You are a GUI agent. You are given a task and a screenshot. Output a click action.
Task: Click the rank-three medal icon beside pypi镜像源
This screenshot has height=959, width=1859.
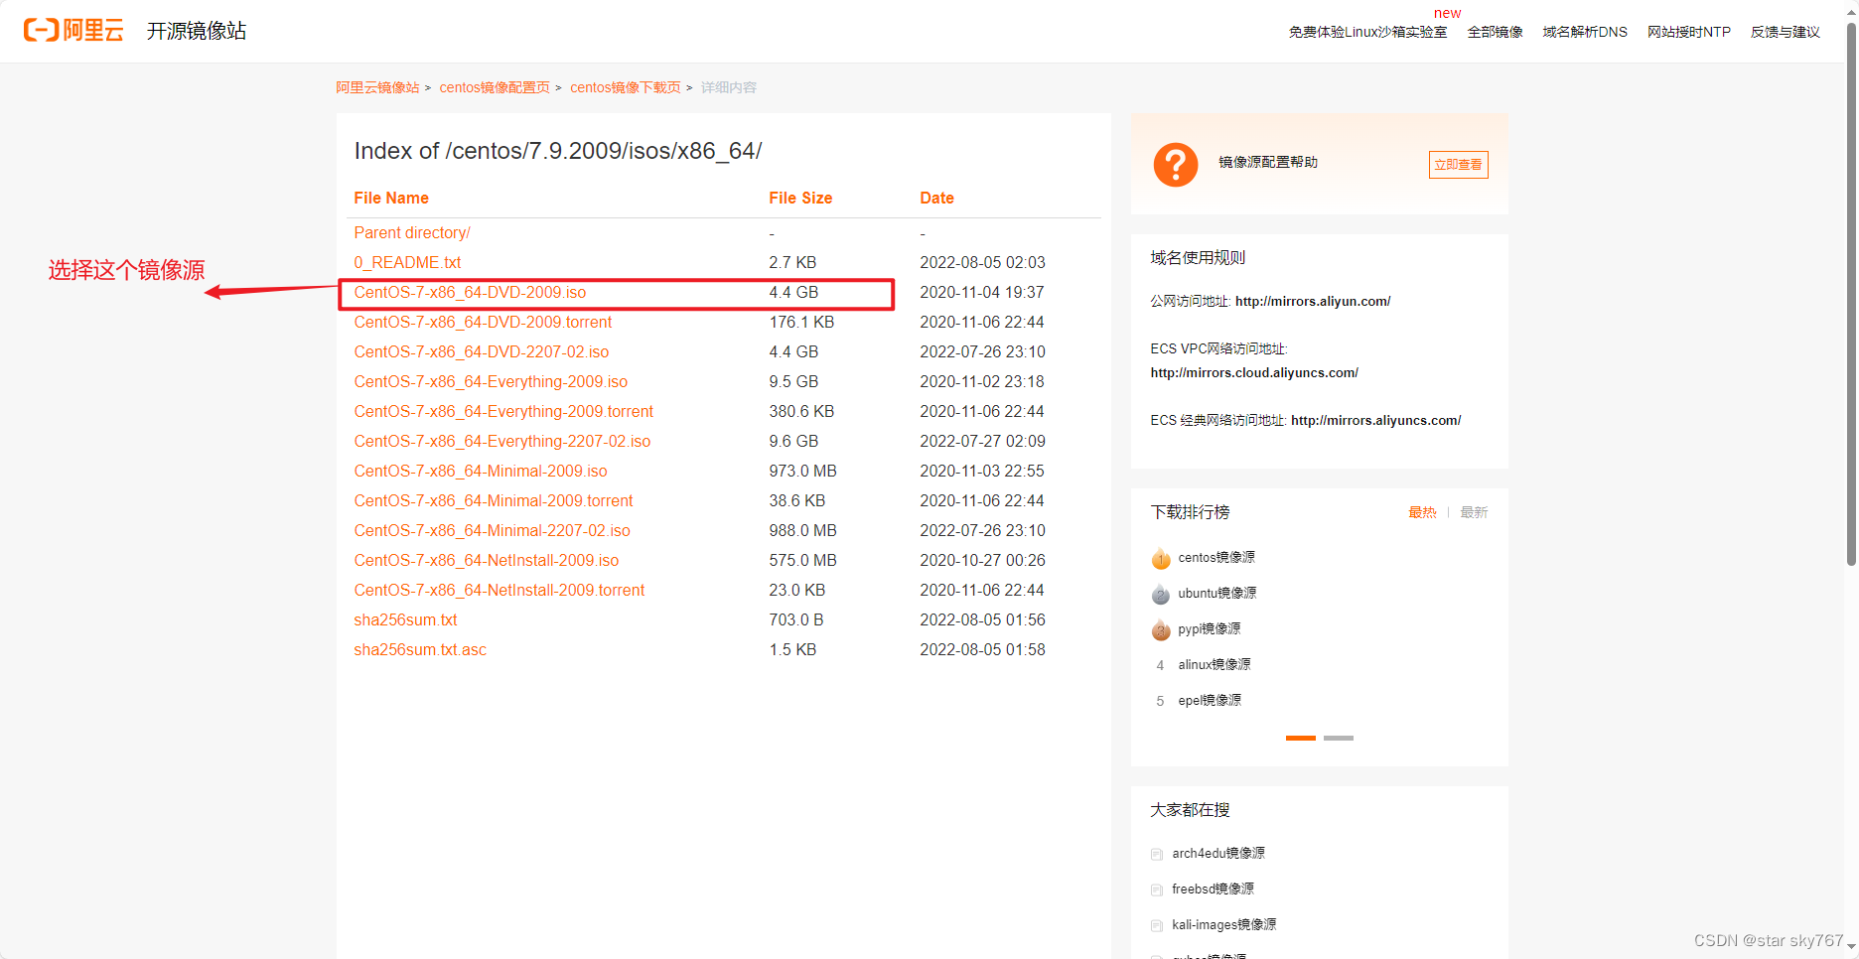(x=1161, y=629)
